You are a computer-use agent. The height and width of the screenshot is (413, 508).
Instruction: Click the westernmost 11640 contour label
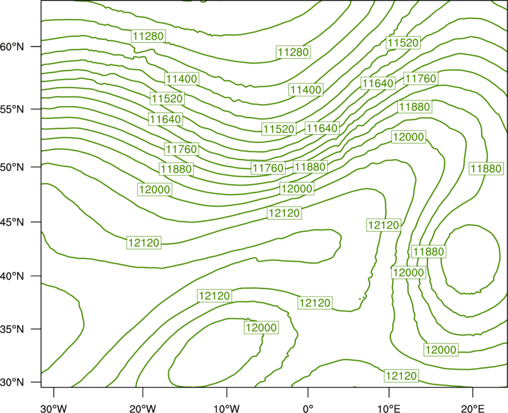(x=166, y=119)
